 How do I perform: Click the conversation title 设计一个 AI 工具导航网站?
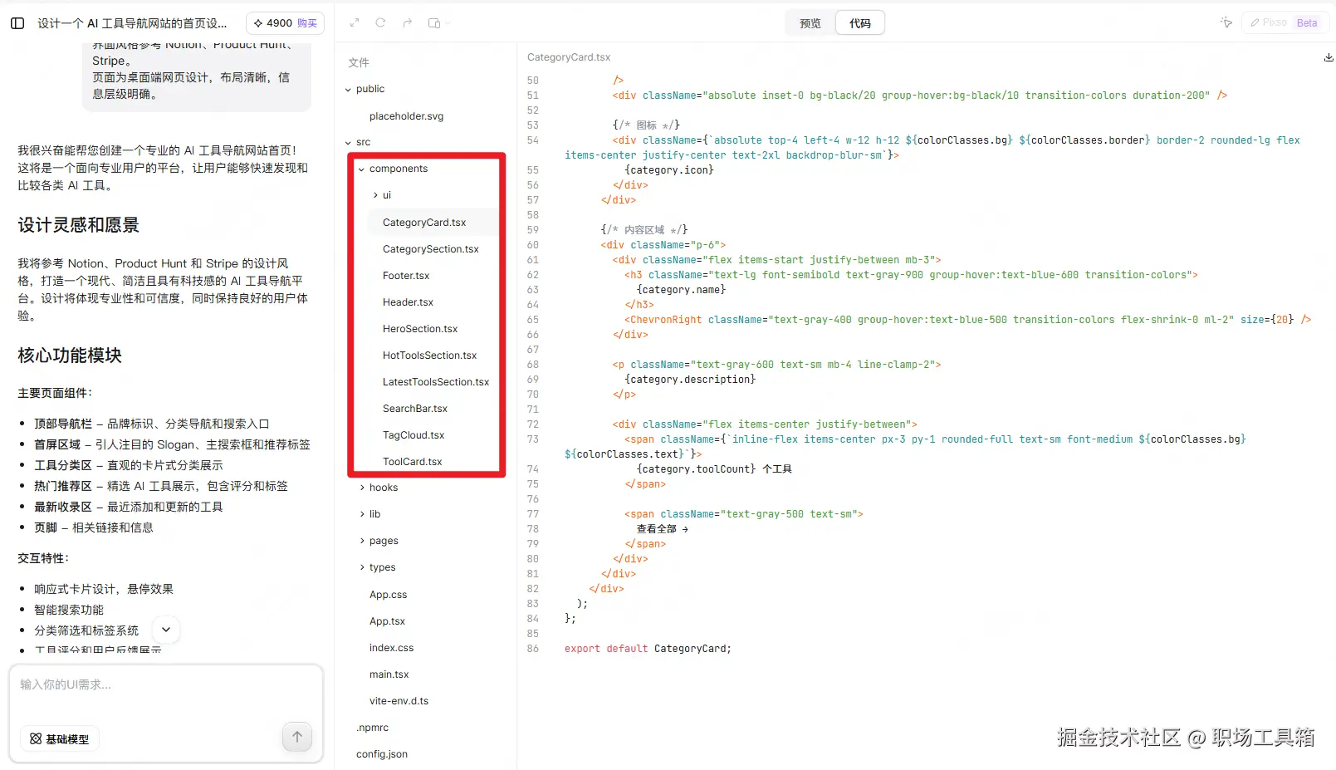(x=133, y=23)
